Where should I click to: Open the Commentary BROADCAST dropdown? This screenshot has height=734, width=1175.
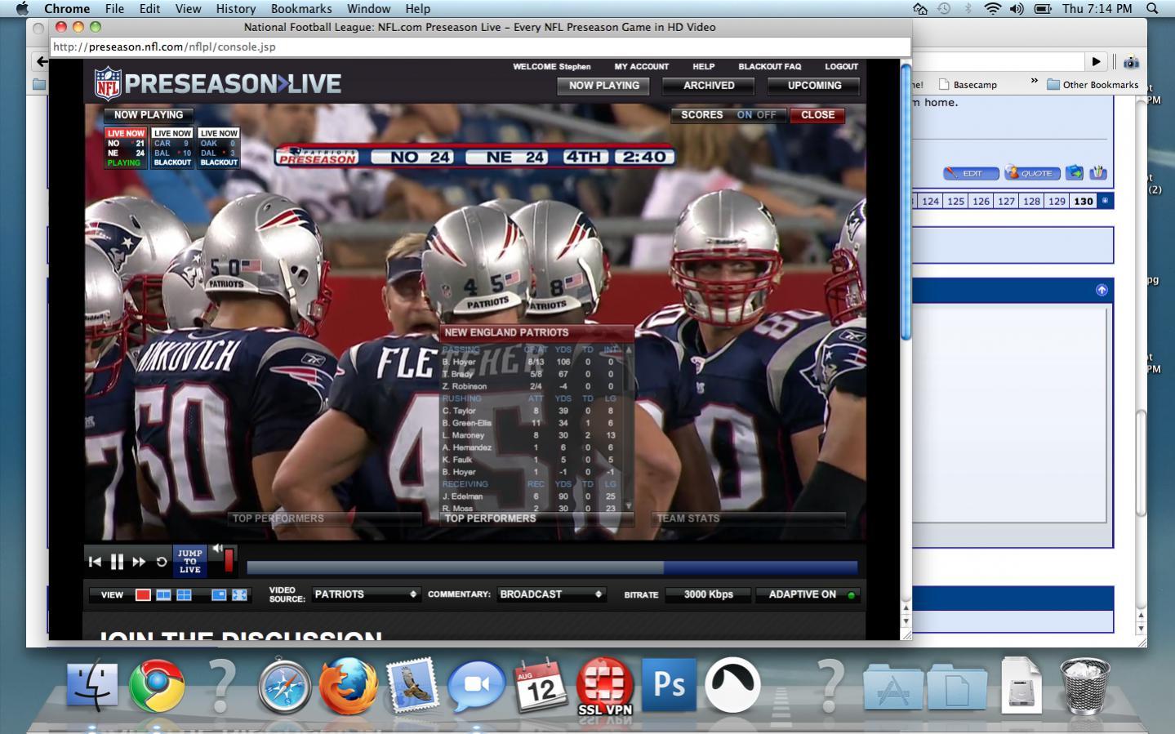click(x=551, y=594)
